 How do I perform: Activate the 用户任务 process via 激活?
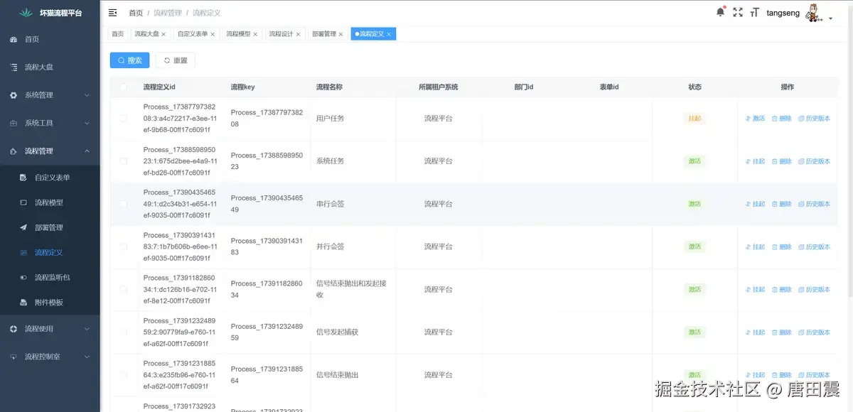[x=755, y=119]
